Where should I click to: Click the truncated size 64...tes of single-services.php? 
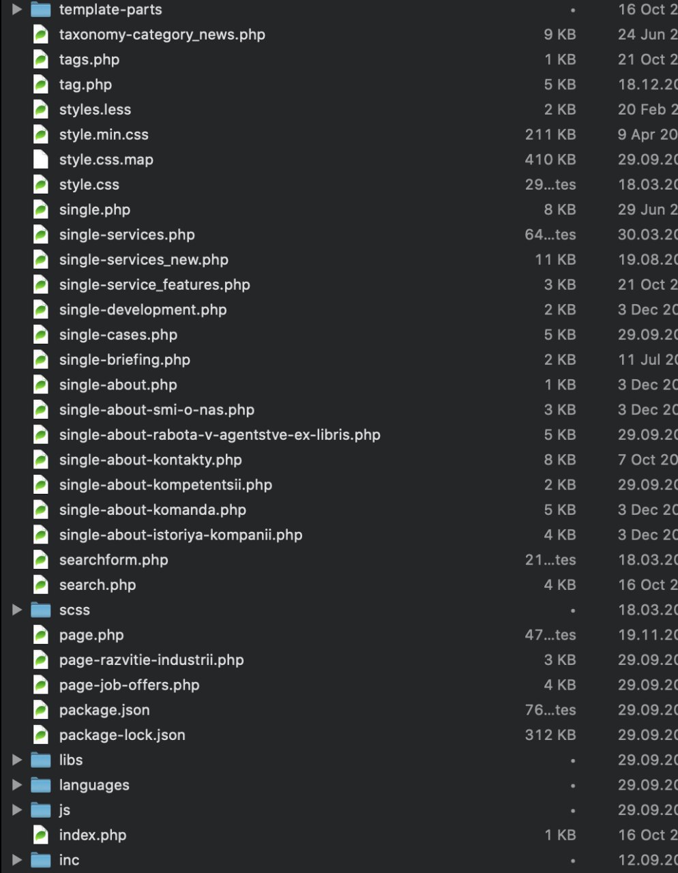point(550,235)
